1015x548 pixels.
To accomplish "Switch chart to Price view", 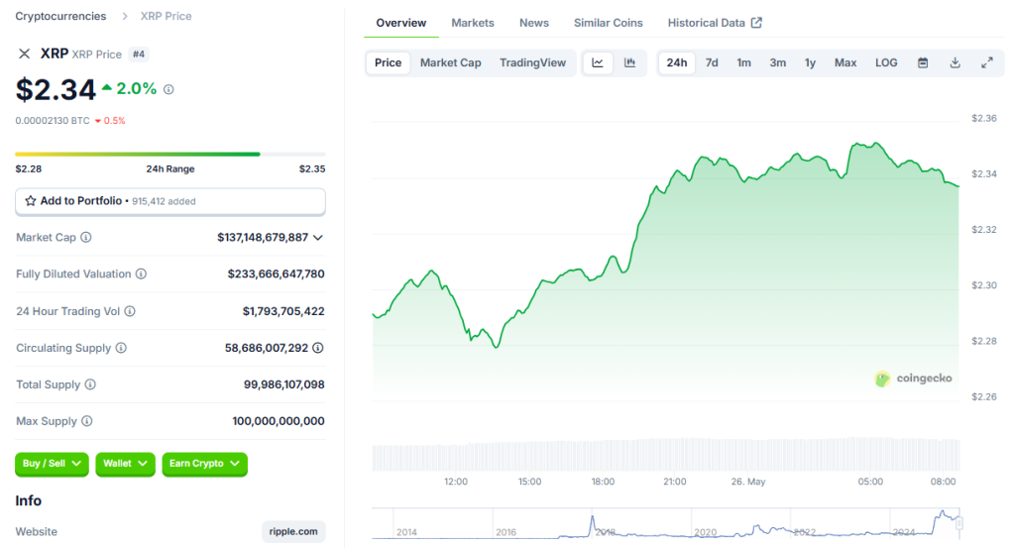I will click(x=388, y=62).
